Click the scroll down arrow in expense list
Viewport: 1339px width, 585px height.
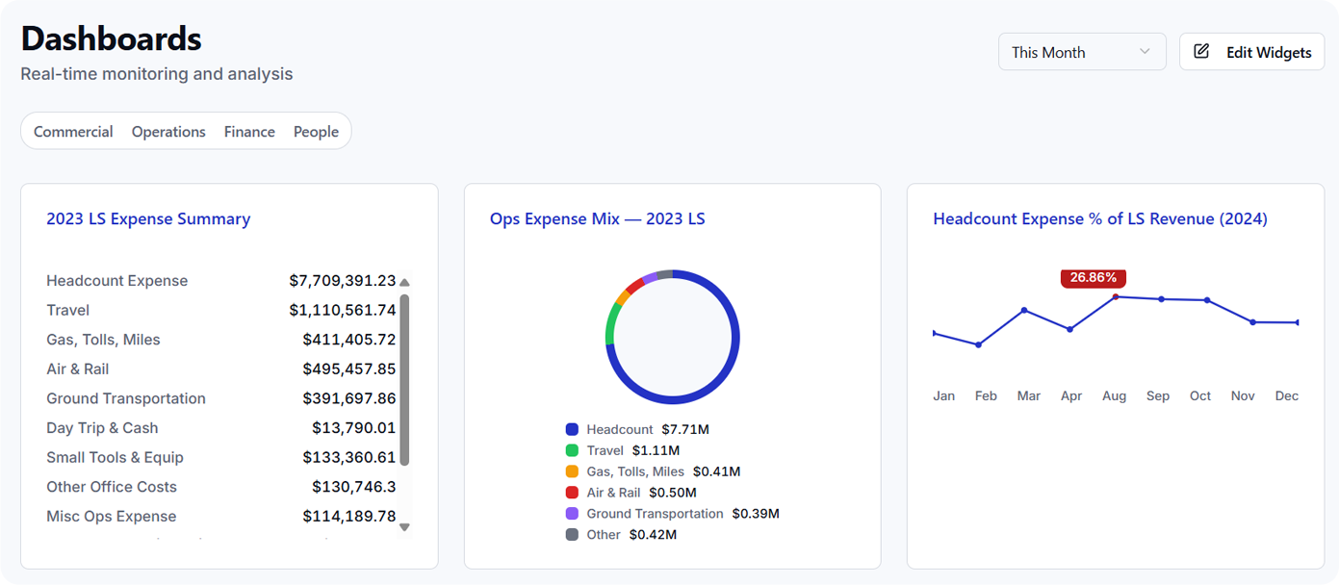[x=404, y=526]
